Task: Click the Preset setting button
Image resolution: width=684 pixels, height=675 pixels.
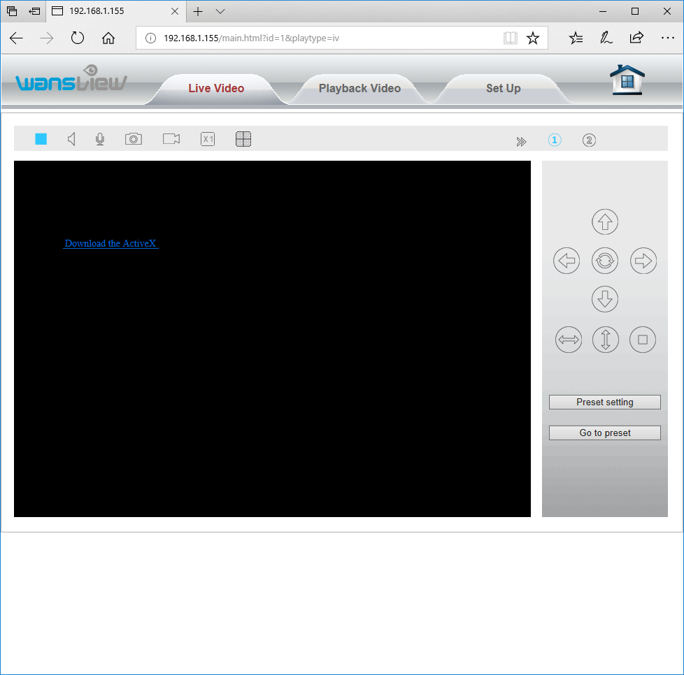Action: point(604,402)
